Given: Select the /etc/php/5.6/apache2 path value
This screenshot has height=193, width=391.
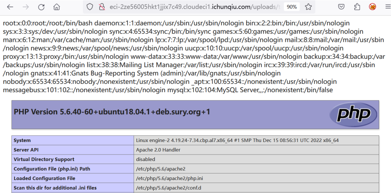Looking at the screenshot, I should pyautogui.click(x=161, y=169).
